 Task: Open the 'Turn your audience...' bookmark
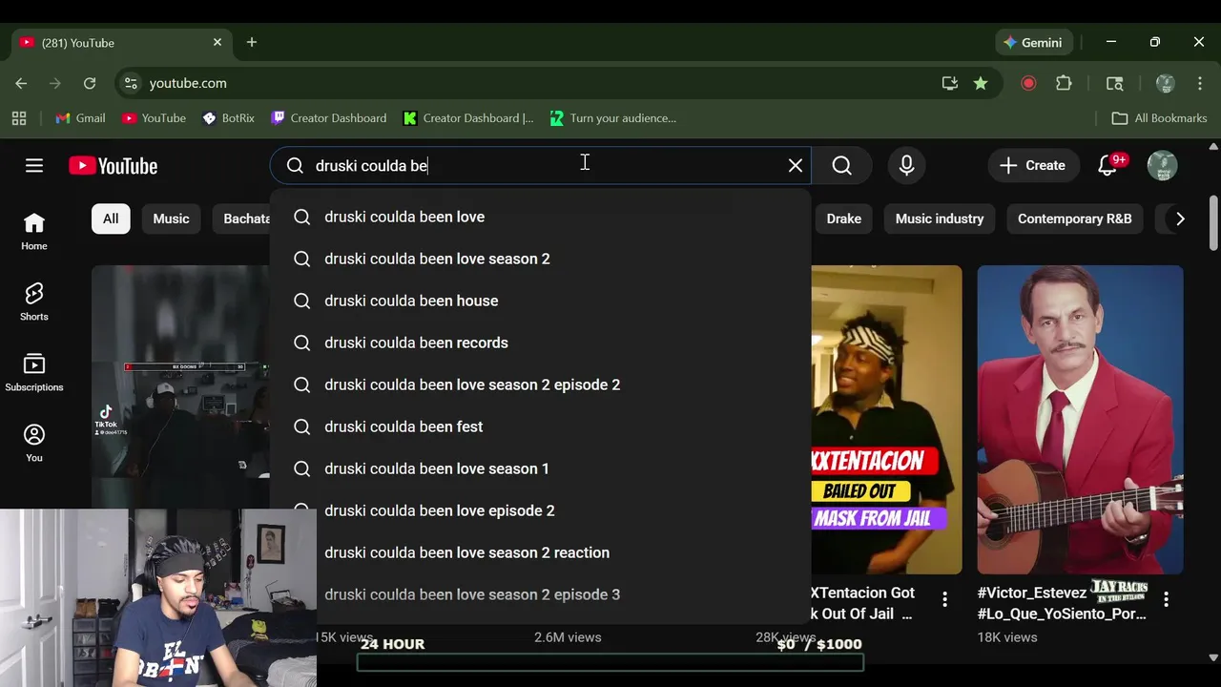click(613, 118)
